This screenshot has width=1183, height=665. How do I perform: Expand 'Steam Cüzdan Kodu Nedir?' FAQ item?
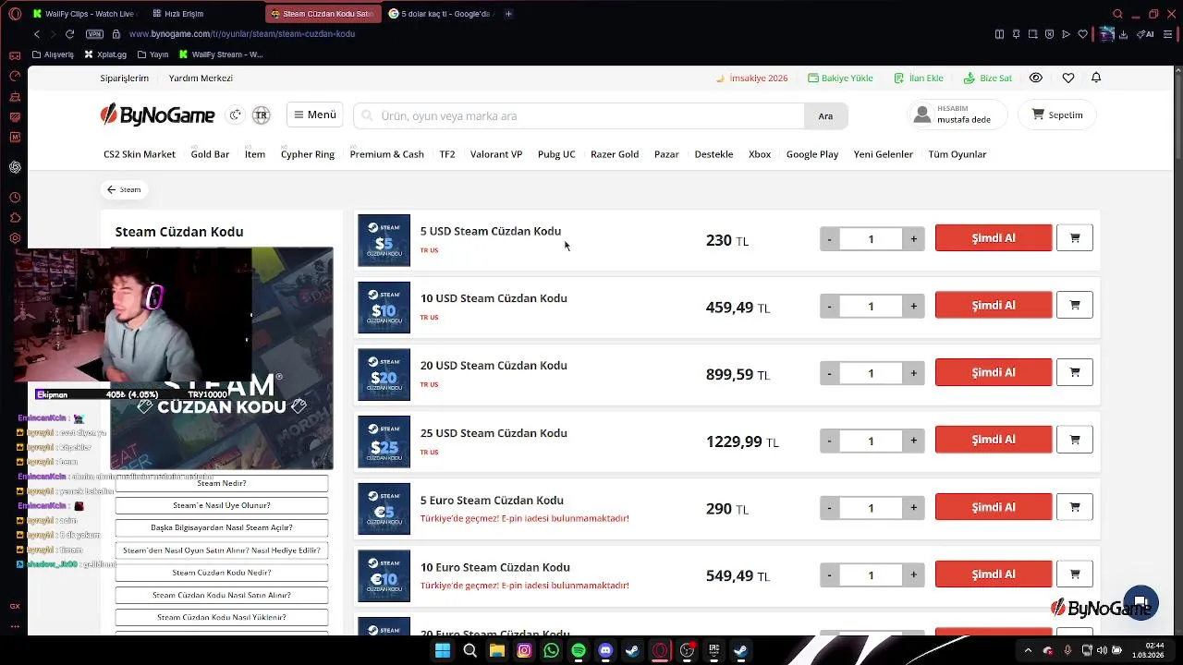222,573
